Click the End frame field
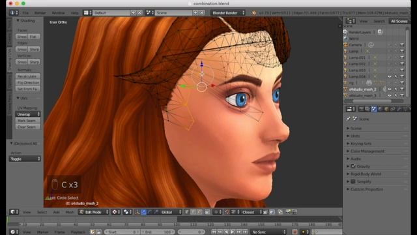The height and width of the screenshot is (235, 417). click(x=158, y=232)
